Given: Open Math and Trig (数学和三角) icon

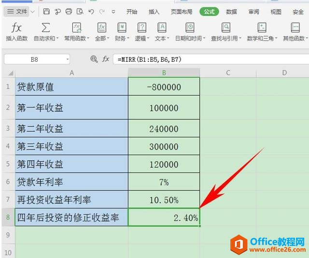Looking at the screenshot, I should [262, 28].
